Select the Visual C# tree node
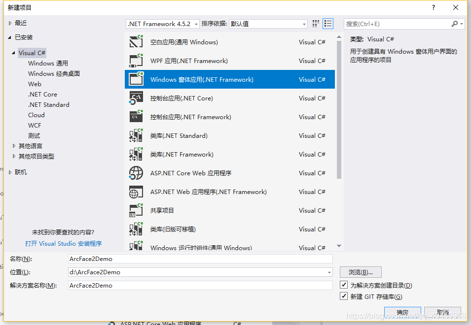 click(x=32, y=53)
